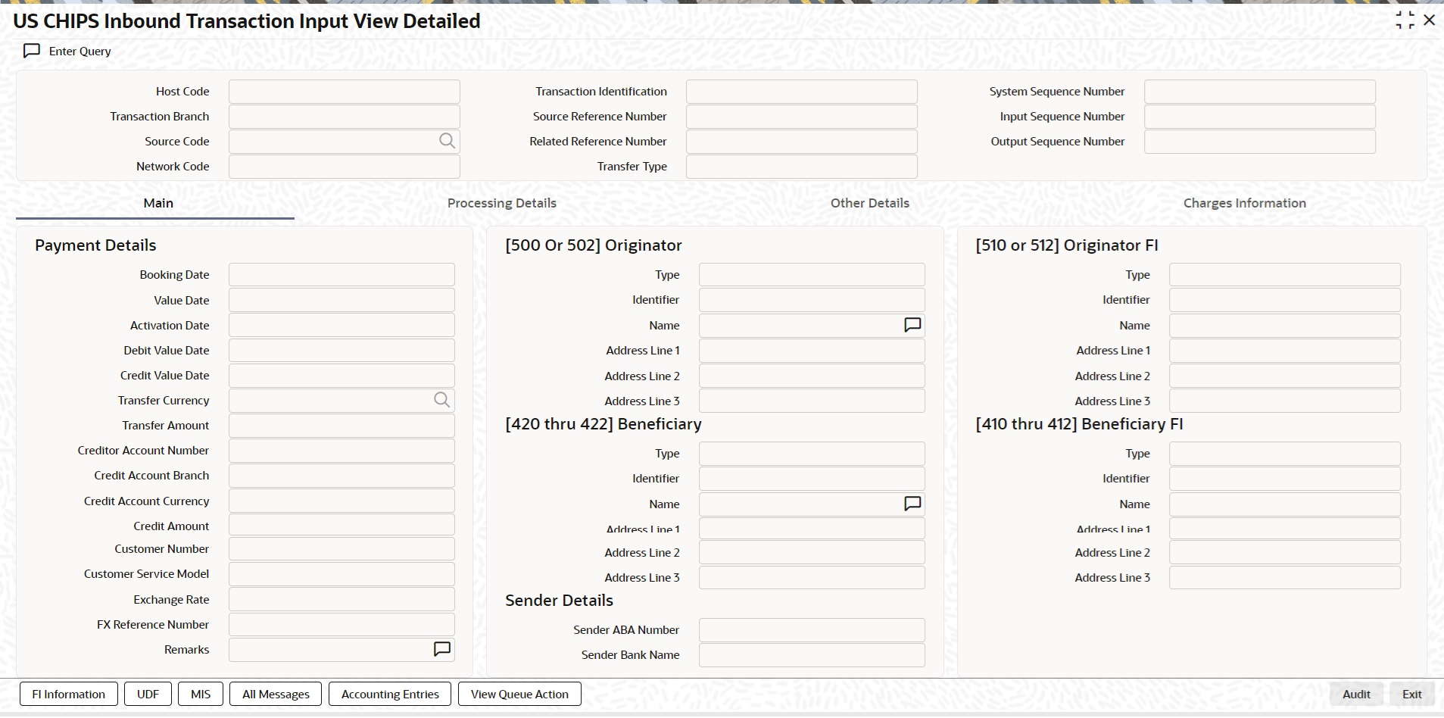The height and width of the screenshot is (718, 1444).
Task: Switch to the Other Details tab
Action: (869, 203)
